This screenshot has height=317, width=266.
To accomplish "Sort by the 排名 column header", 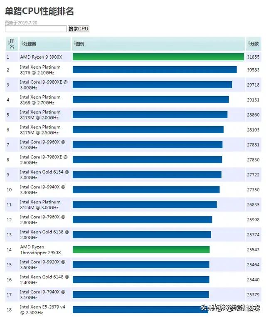I will coord(12,44).
